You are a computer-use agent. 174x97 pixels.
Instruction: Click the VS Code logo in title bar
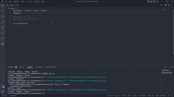coord(2,1)
